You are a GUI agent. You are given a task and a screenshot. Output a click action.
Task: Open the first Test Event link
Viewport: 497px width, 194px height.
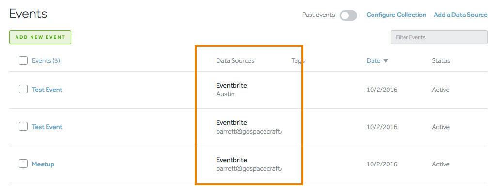(47, 90)
